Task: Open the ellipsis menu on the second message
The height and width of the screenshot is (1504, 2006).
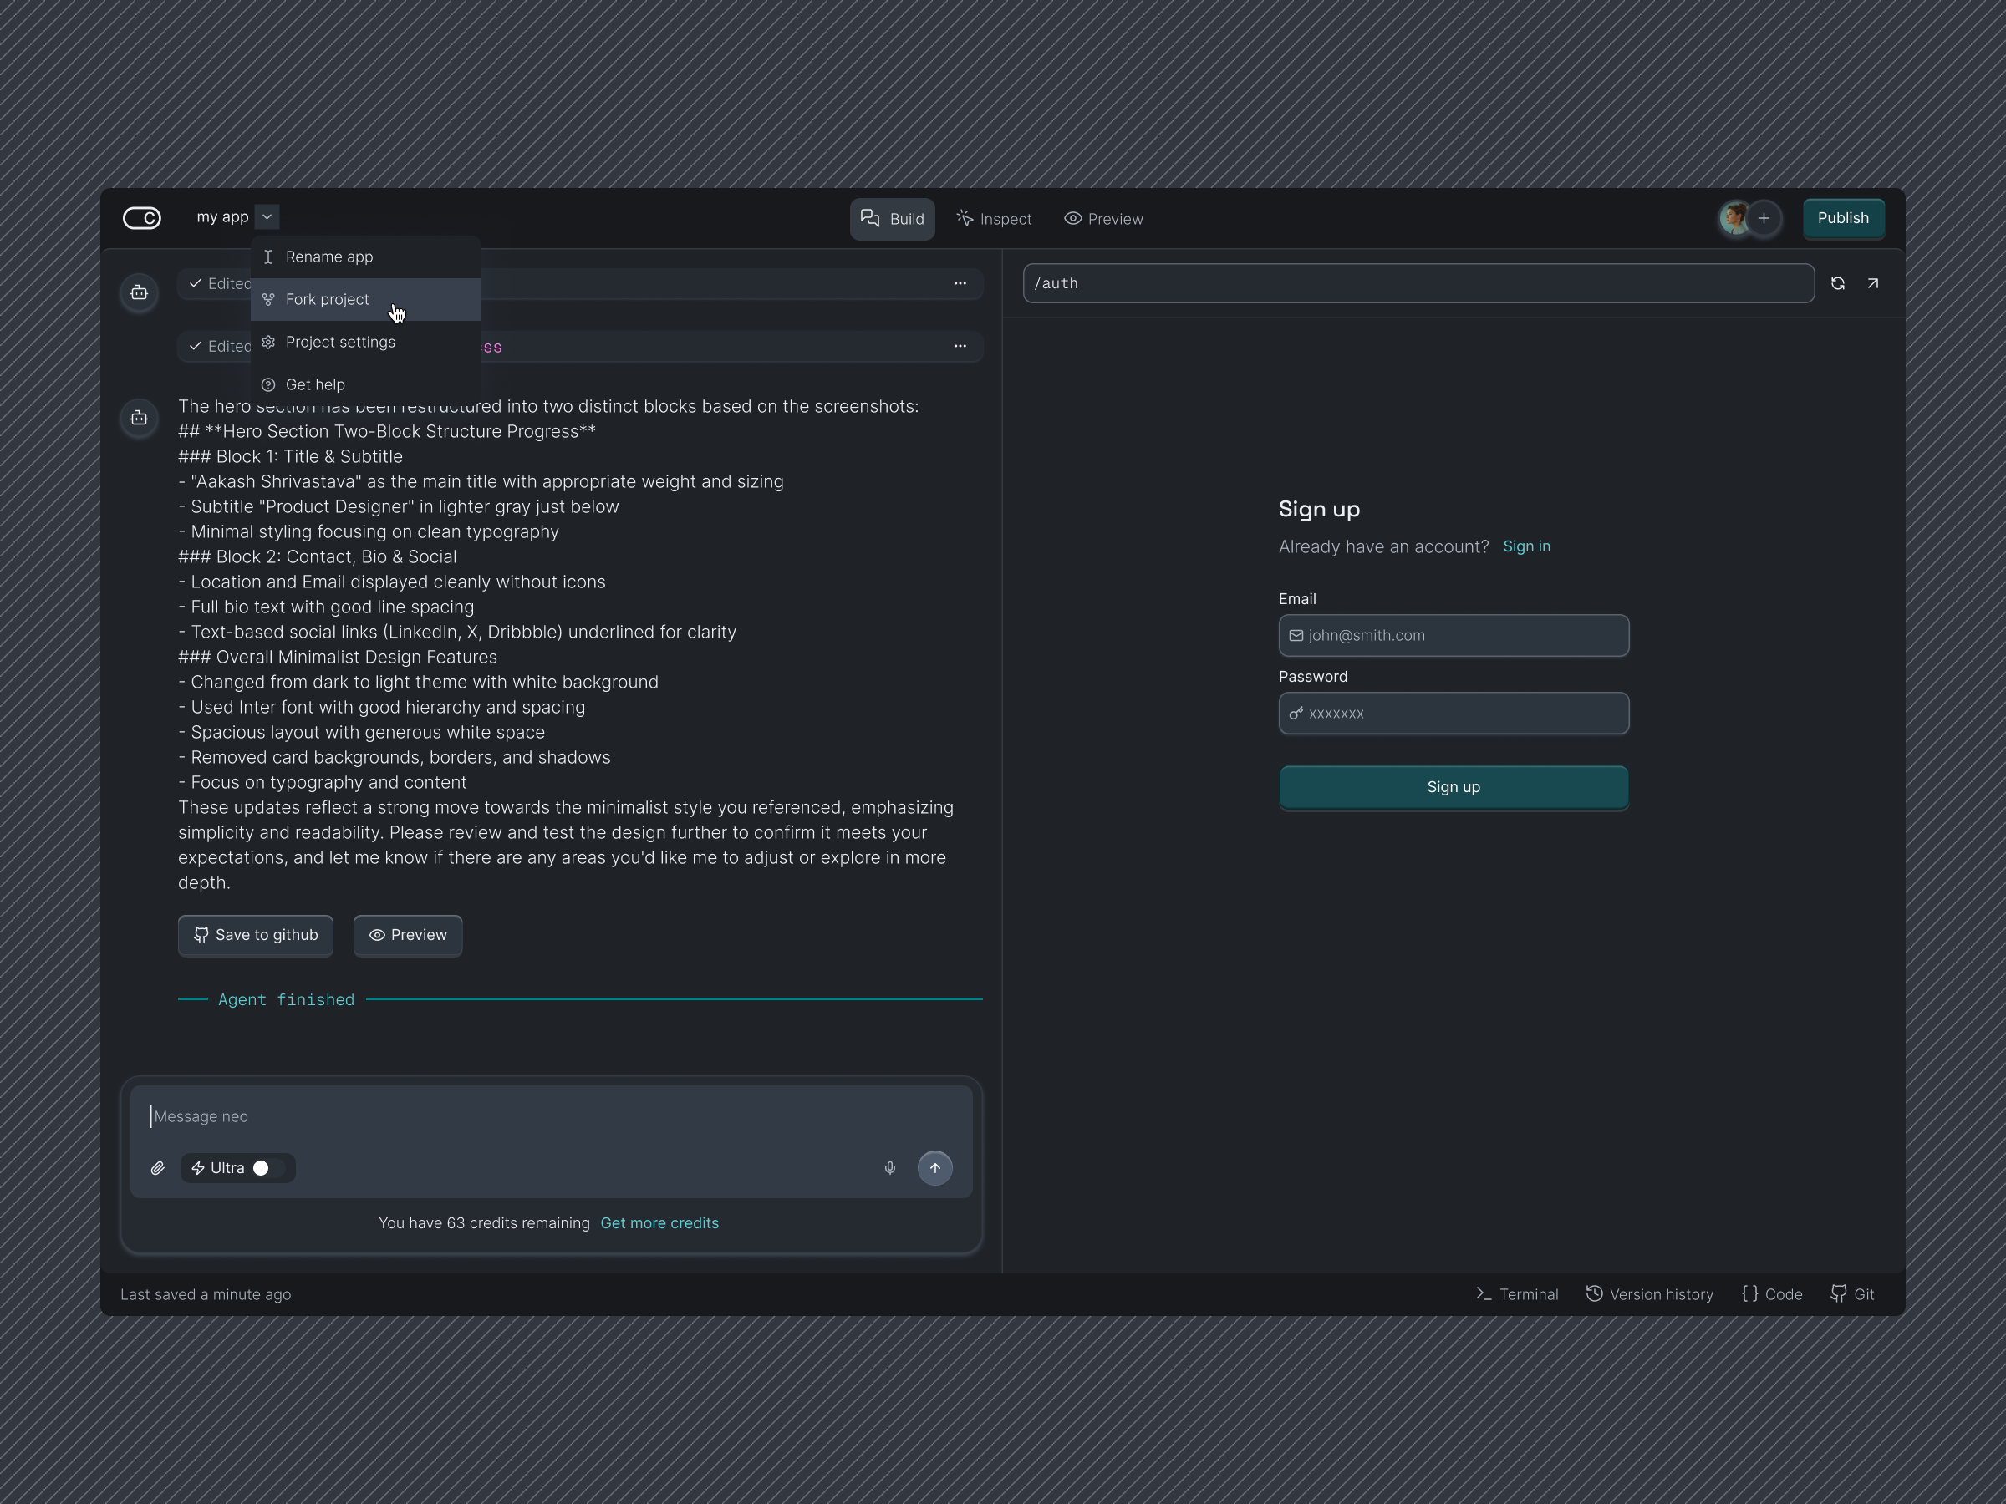Action: (x=960, y=346)
